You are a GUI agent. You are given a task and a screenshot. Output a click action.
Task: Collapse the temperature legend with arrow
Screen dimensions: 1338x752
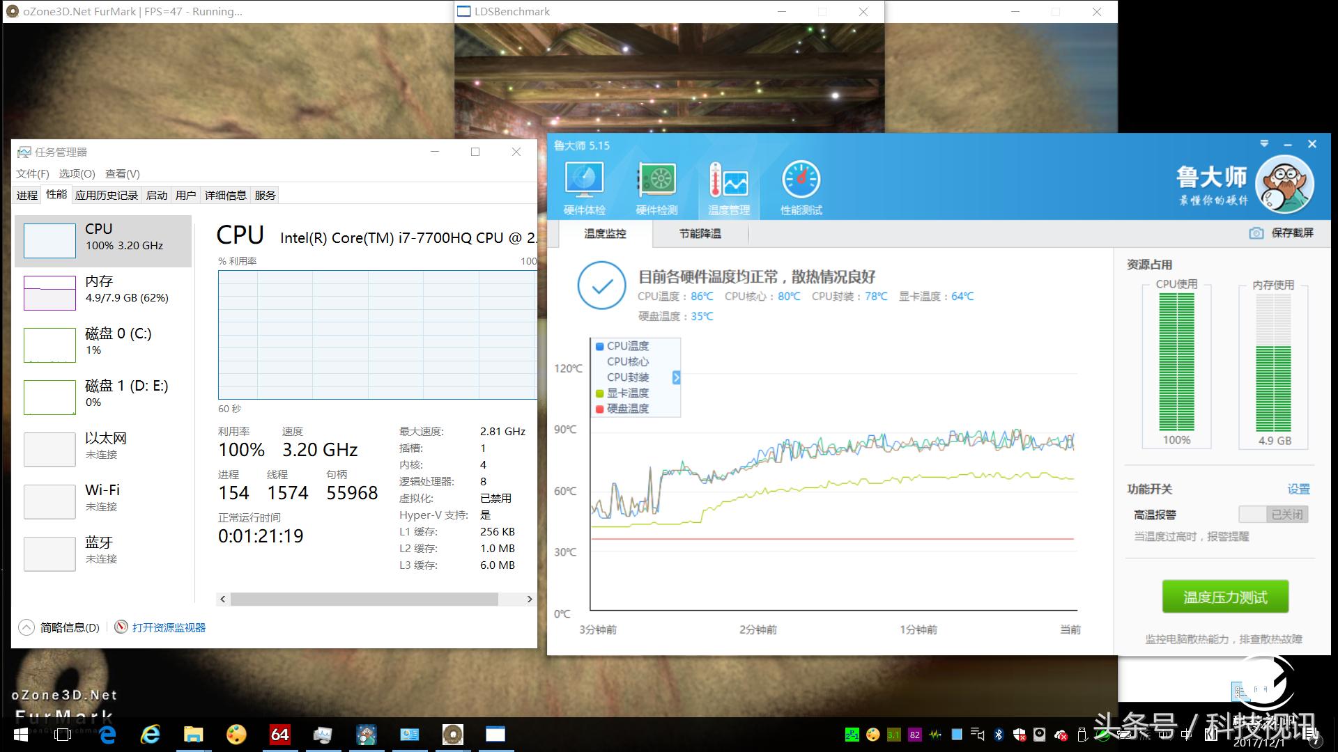676,377
